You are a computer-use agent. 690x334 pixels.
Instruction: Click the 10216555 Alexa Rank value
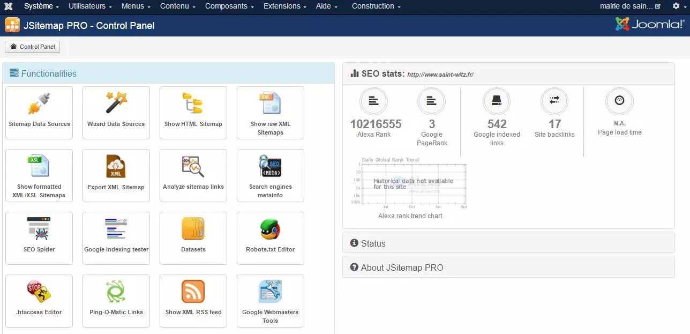[376, 124]
